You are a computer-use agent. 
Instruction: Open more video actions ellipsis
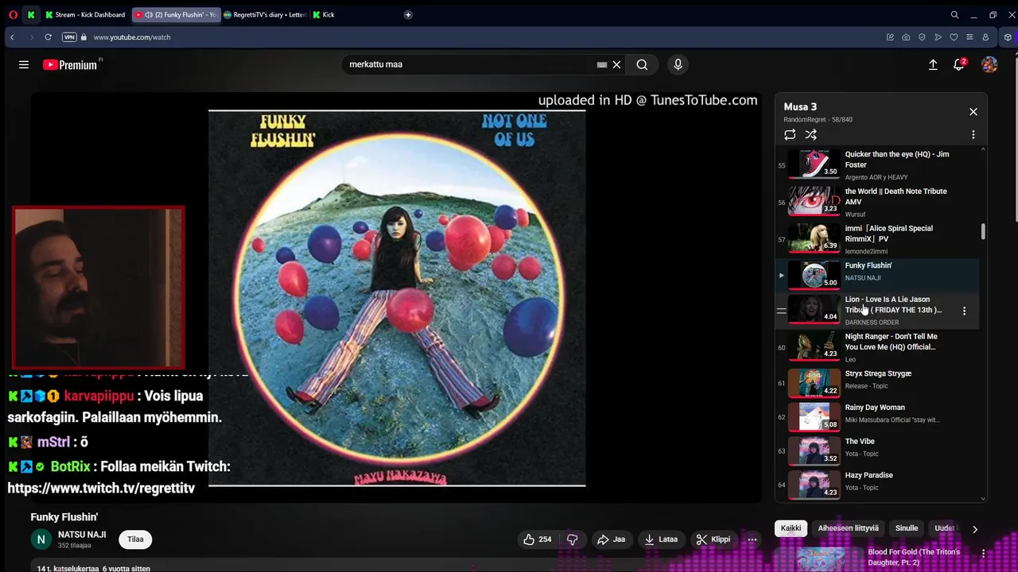[x=752, y=539]
